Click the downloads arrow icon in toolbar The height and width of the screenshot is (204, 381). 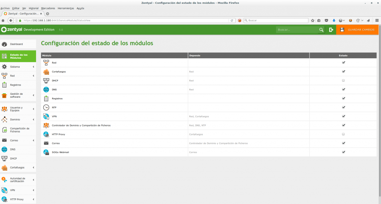[x=334, y=20]
